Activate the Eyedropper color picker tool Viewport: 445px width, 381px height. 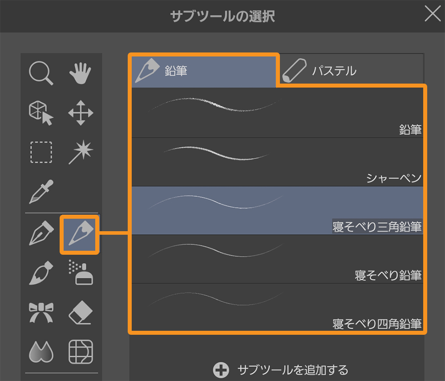pyautogui.click(x=41, y=191)
